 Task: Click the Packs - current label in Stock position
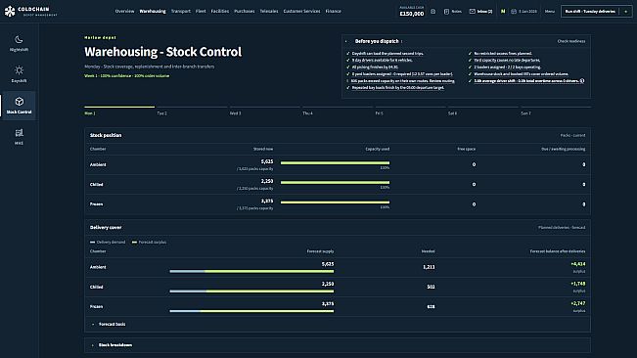[x=572, y=136]
